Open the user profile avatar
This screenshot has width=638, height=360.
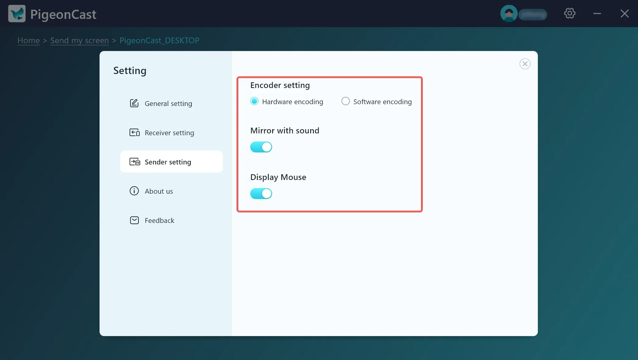[509, 13]
